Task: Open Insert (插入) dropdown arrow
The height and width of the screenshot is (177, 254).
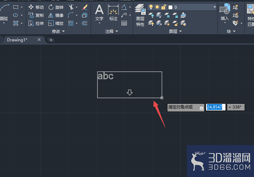Action: pyautogui.click(x=225, y=23)
